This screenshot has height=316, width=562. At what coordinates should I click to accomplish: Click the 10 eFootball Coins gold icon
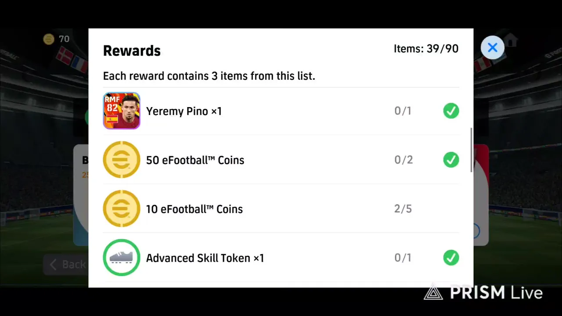tap(122, 208)
